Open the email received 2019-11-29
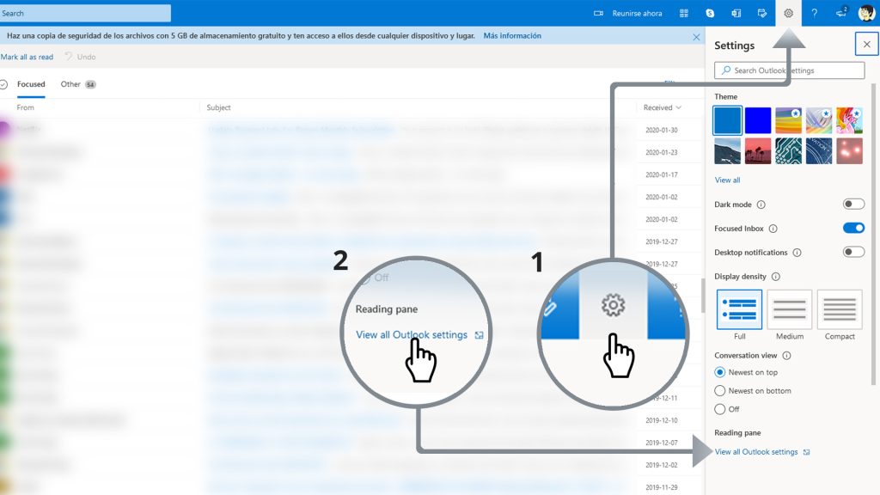The width and height of the screenshot is (880, 495). tap(351, 486)
